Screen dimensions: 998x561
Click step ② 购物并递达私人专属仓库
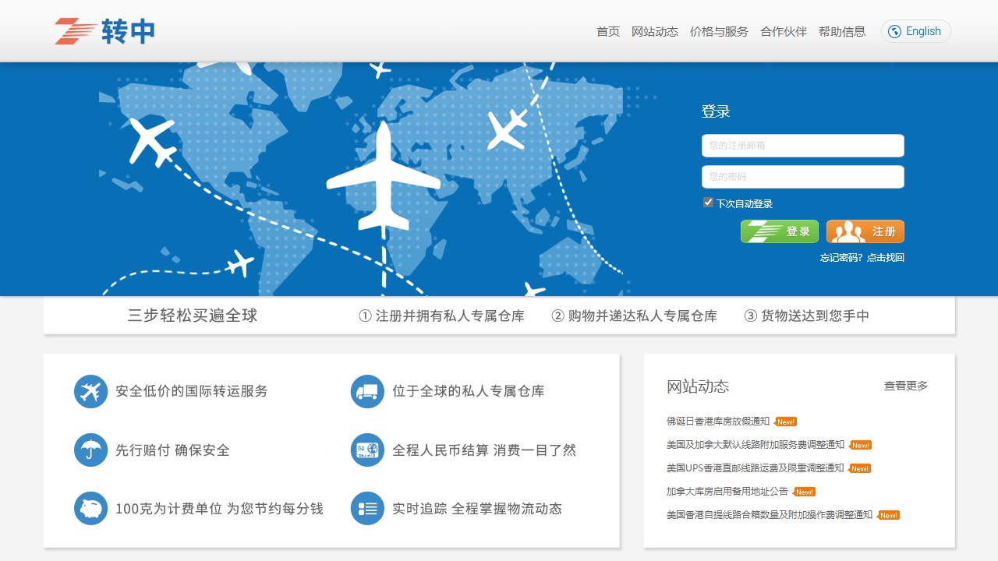point(634,316)
